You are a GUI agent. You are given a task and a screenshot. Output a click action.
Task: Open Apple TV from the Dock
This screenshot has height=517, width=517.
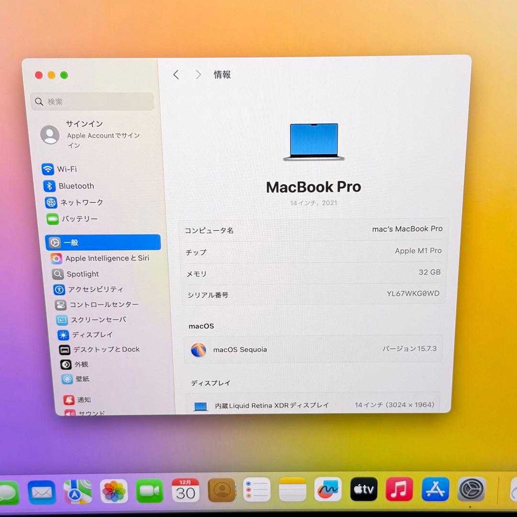pos(364,489)
